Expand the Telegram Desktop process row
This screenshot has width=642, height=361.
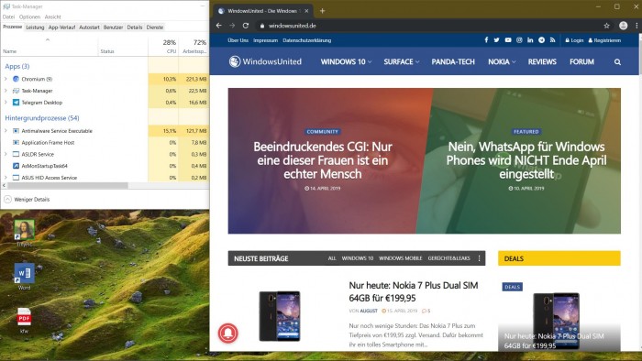click(6, 103)
